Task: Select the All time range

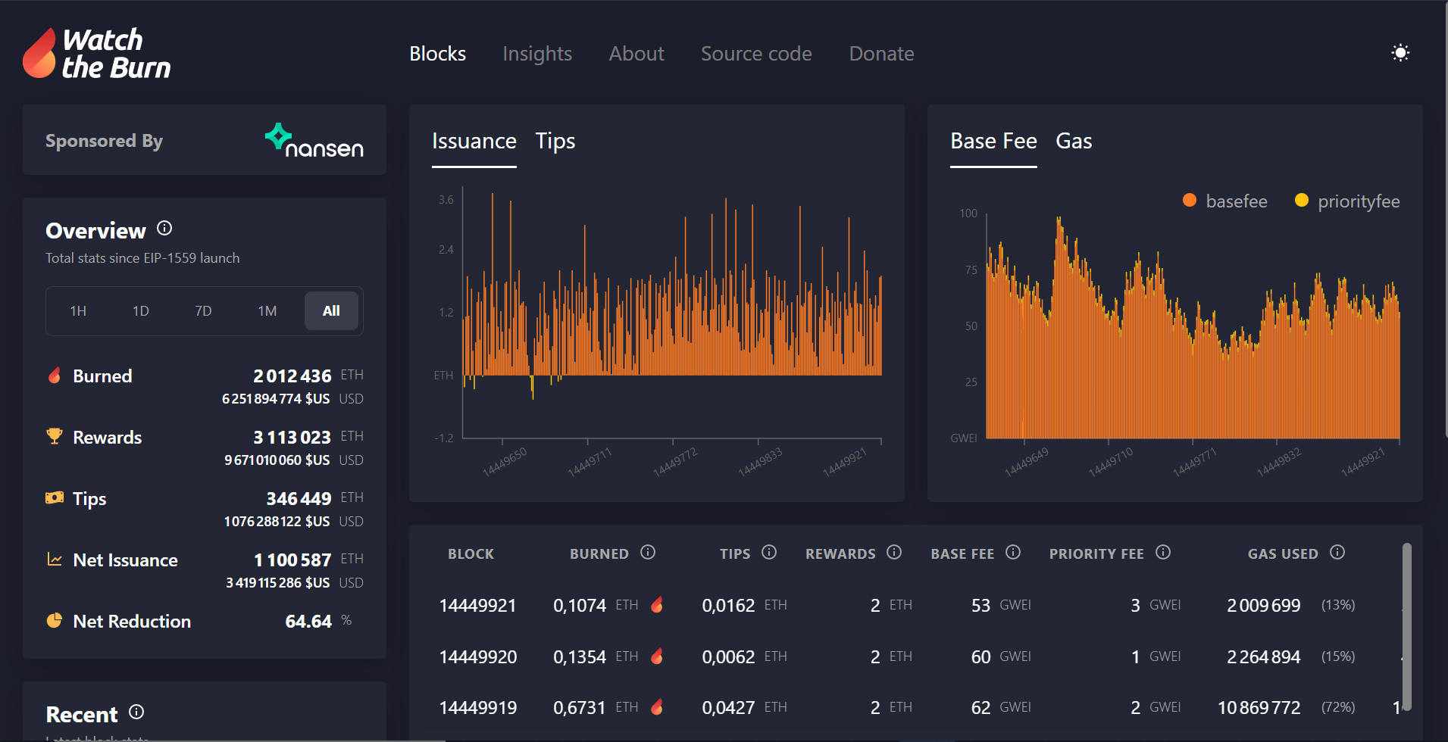Action: point(331,311)
